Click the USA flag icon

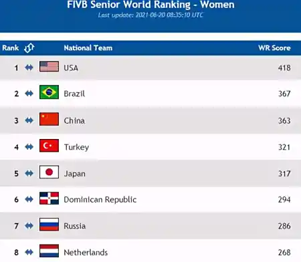(49, 66)
